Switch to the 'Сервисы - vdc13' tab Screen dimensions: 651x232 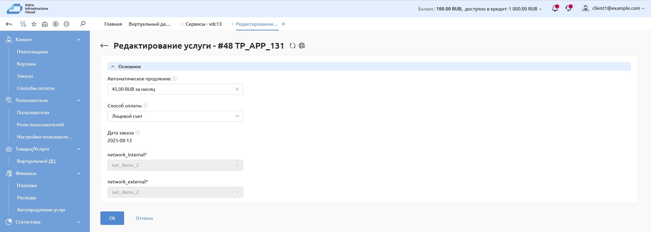(203, 24)
